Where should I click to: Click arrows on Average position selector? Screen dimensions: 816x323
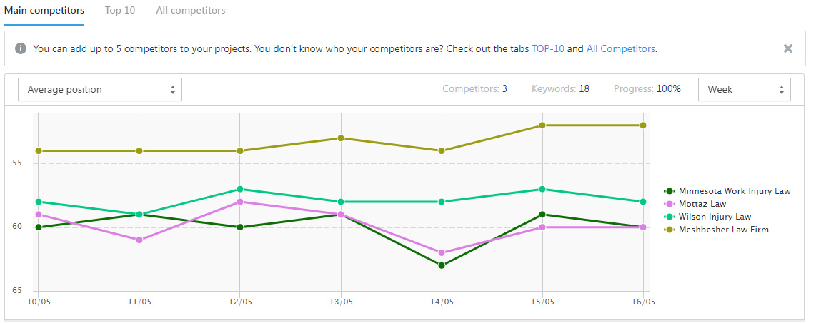[173, 89]
